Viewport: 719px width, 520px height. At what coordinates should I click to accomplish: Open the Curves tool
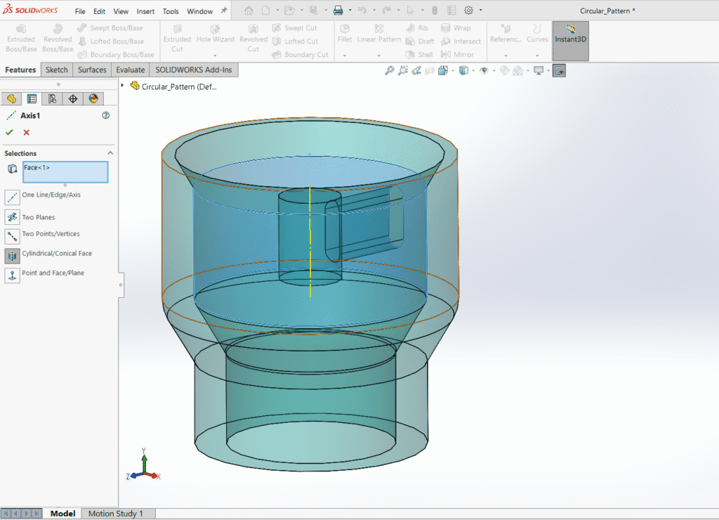537,34
